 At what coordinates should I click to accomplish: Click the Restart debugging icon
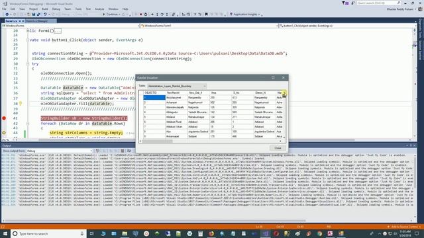pos(146,15)
